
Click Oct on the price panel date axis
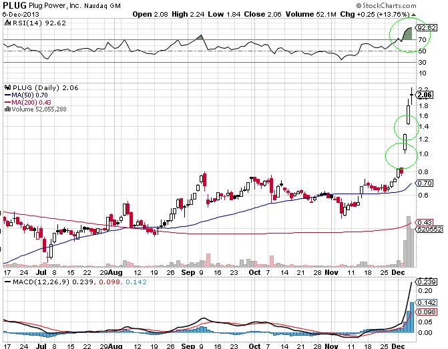point(254,273)
